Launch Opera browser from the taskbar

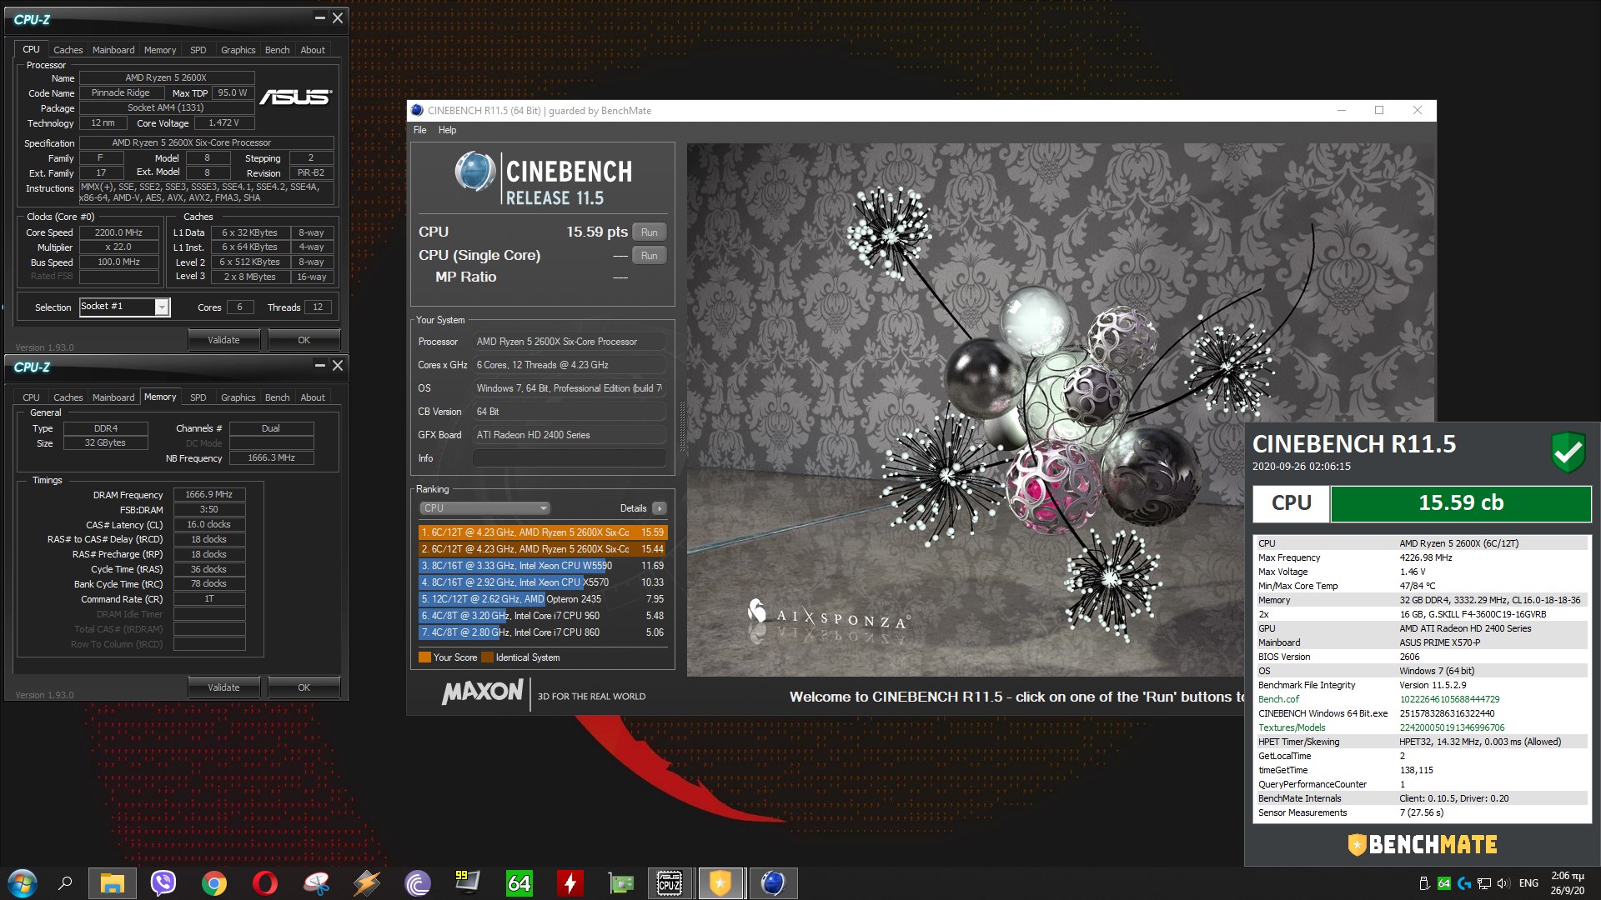point(265,883)
